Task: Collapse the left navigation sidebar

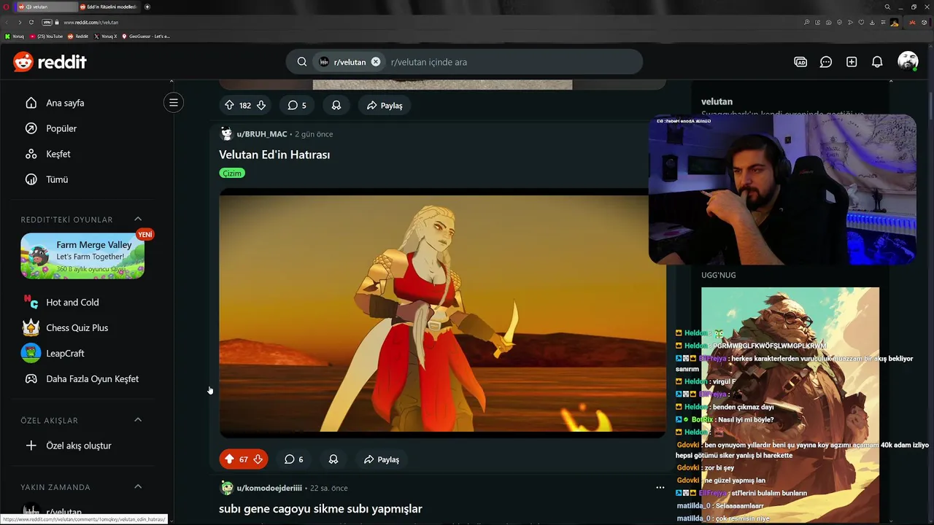Action: (x=174, y=103)
